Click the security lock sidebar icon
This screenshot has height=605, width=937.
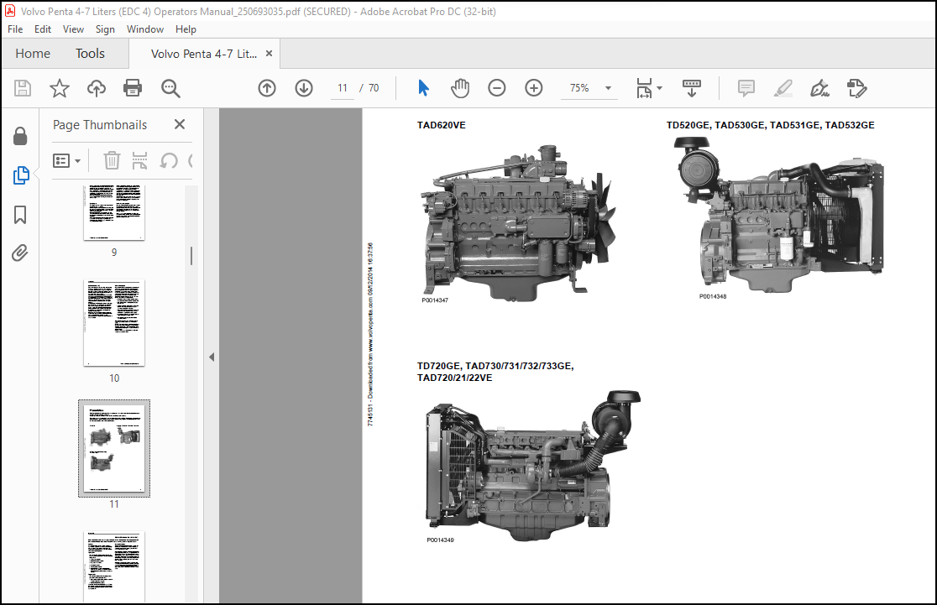coord(20,136)
